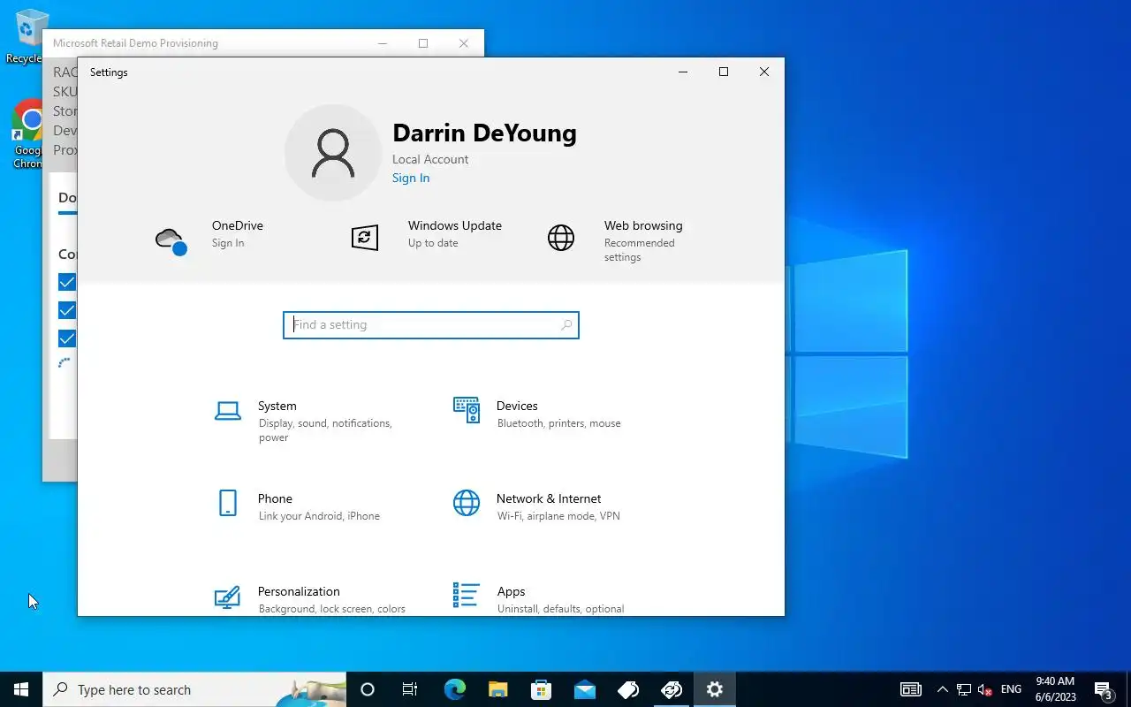
Task: Toggle the first checkbox in Retail Demo window
Action: 67,282
